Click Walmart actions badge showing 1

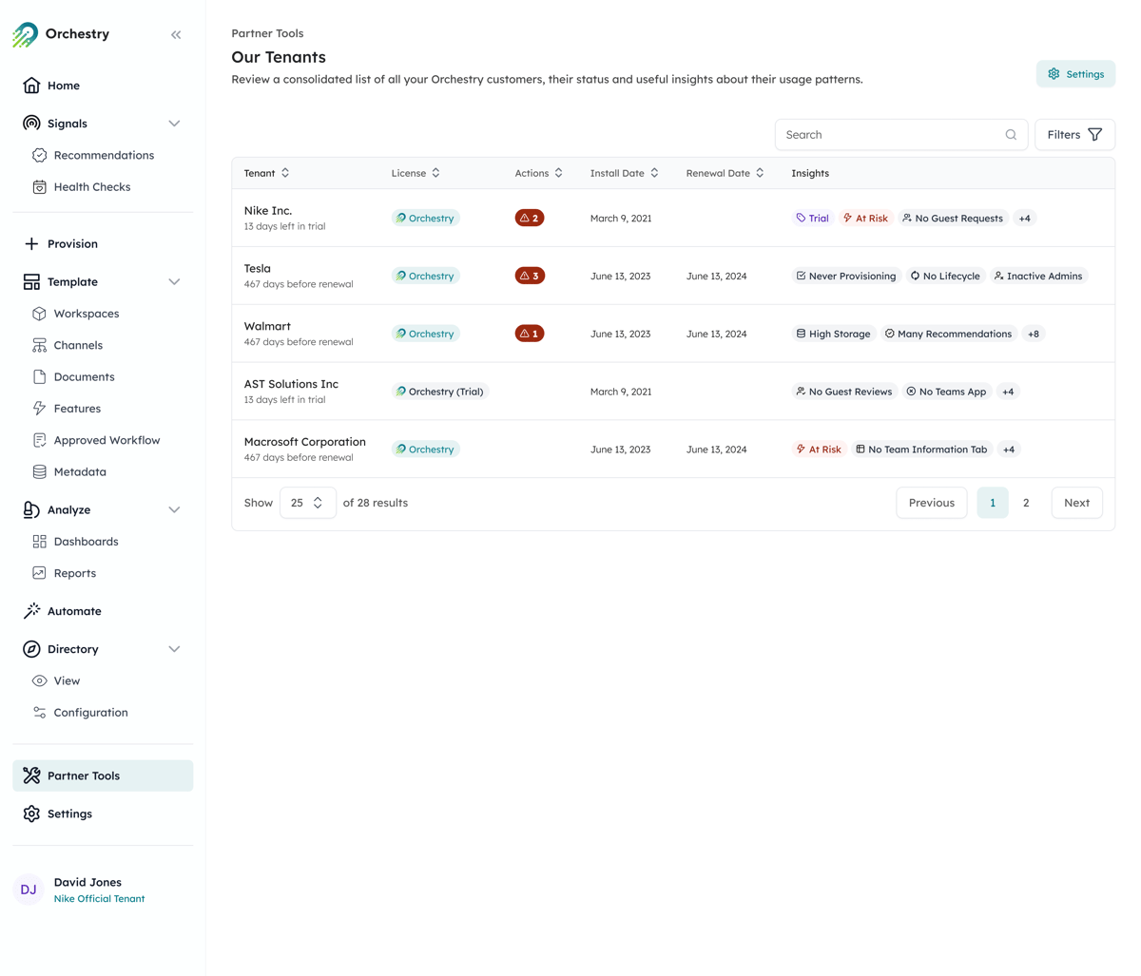point(530,334)
